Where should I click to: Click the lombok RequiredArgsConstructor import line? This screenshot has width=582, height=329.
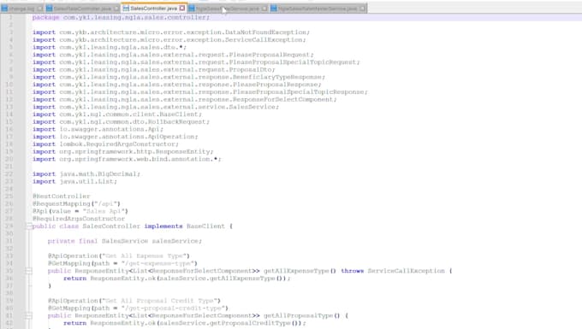105,144
